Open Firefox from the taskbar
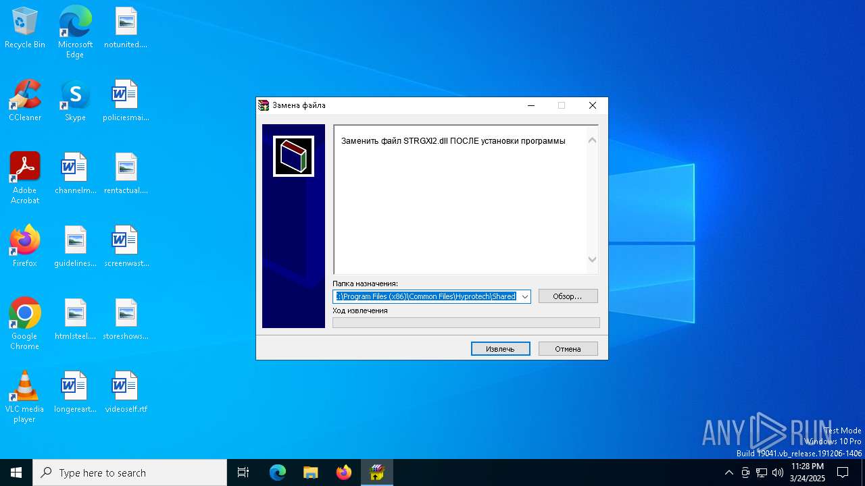Viewport: 865px width, 486px height. tap(344, 473)
